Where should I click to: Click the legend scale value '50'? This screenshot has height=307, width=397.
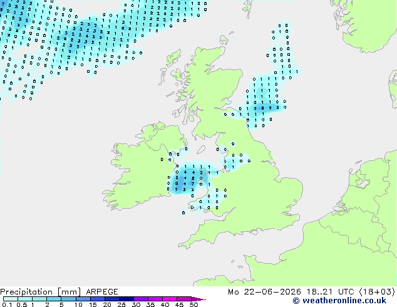pos(193,304)
